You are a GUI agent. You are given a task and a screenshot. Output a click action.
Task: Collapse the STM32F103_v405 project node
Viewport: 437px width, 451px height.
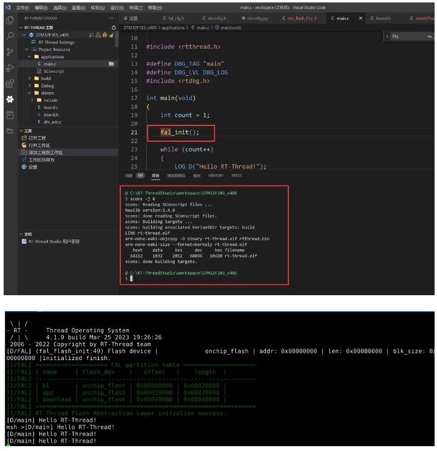[24, 35]
